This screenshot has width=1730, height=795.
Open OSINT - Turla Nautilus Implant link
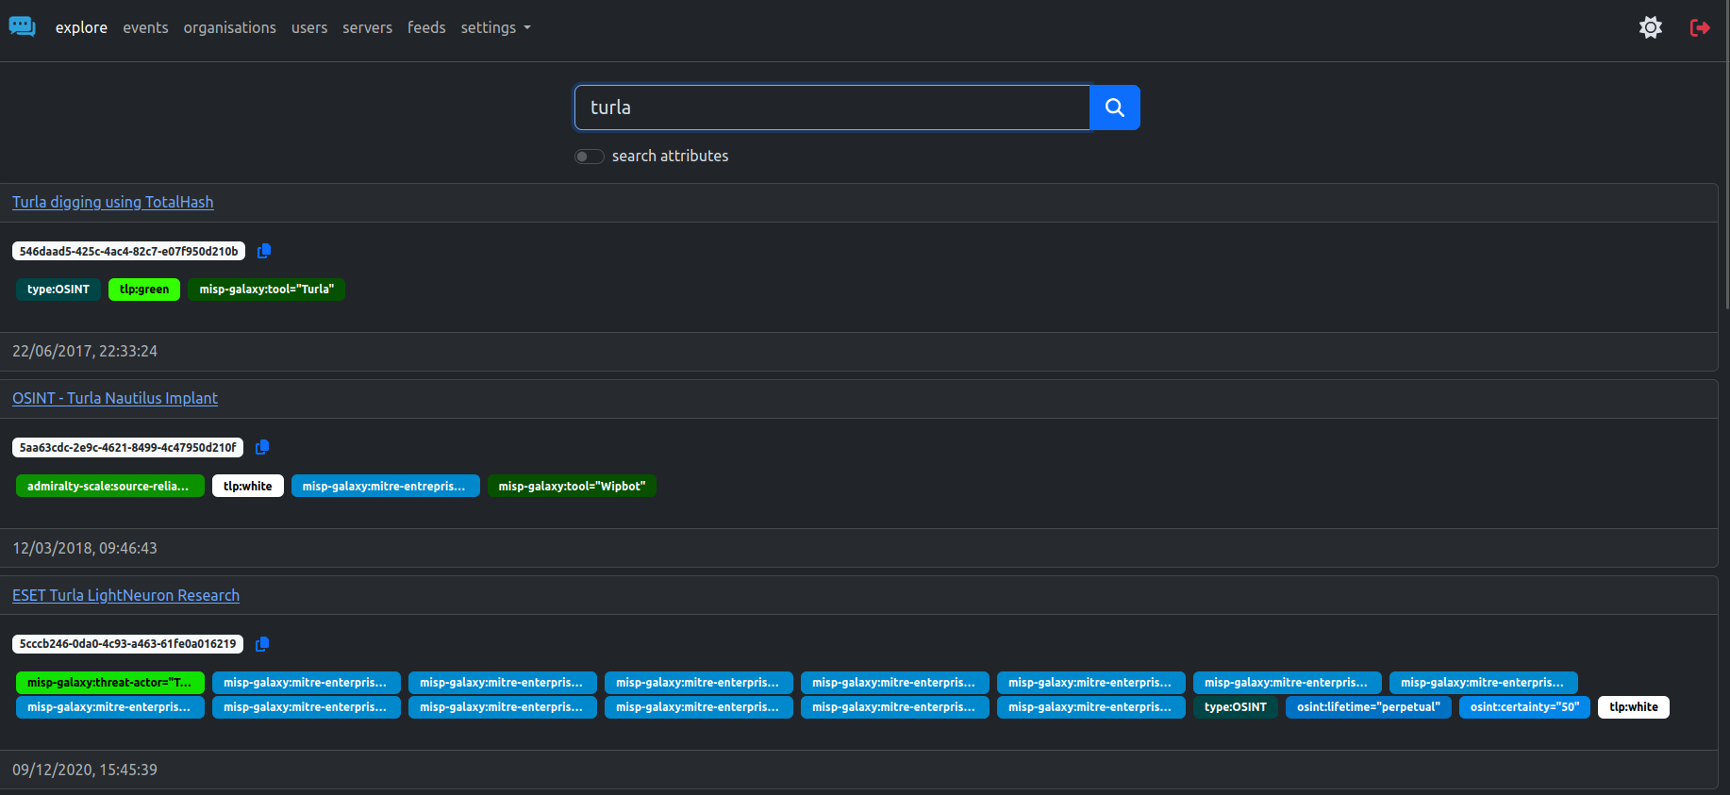click(x=115, y=398)
